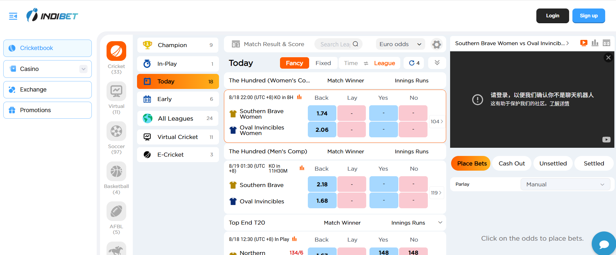Collapse all leagues with double chevron
This screenshot has height=255, width=616.
(437, 63)
